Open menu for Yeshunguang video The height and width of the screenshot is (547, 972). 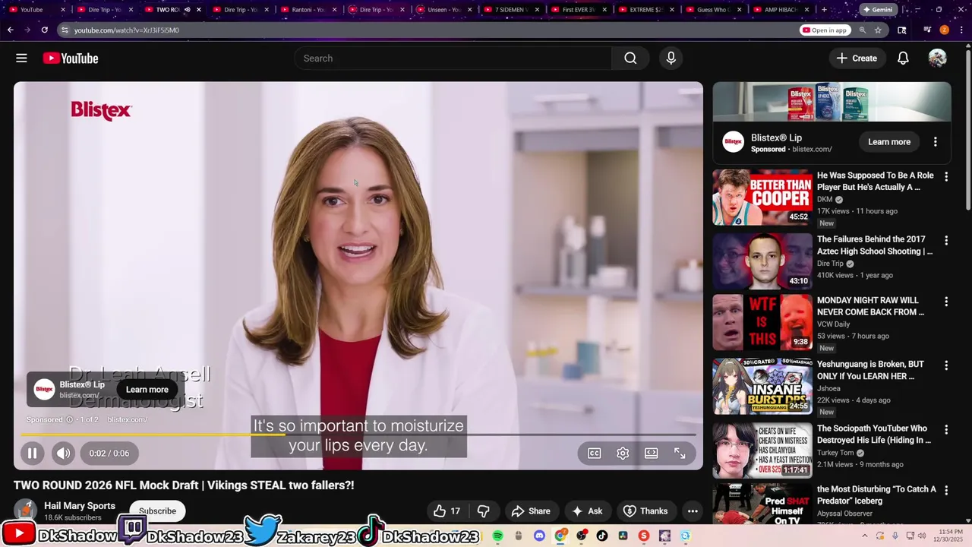pos(946,365)
